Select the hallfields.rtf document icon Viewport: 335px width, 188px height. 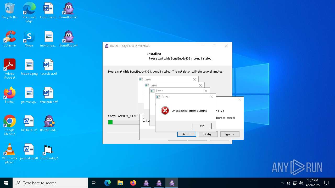[29, 124]
